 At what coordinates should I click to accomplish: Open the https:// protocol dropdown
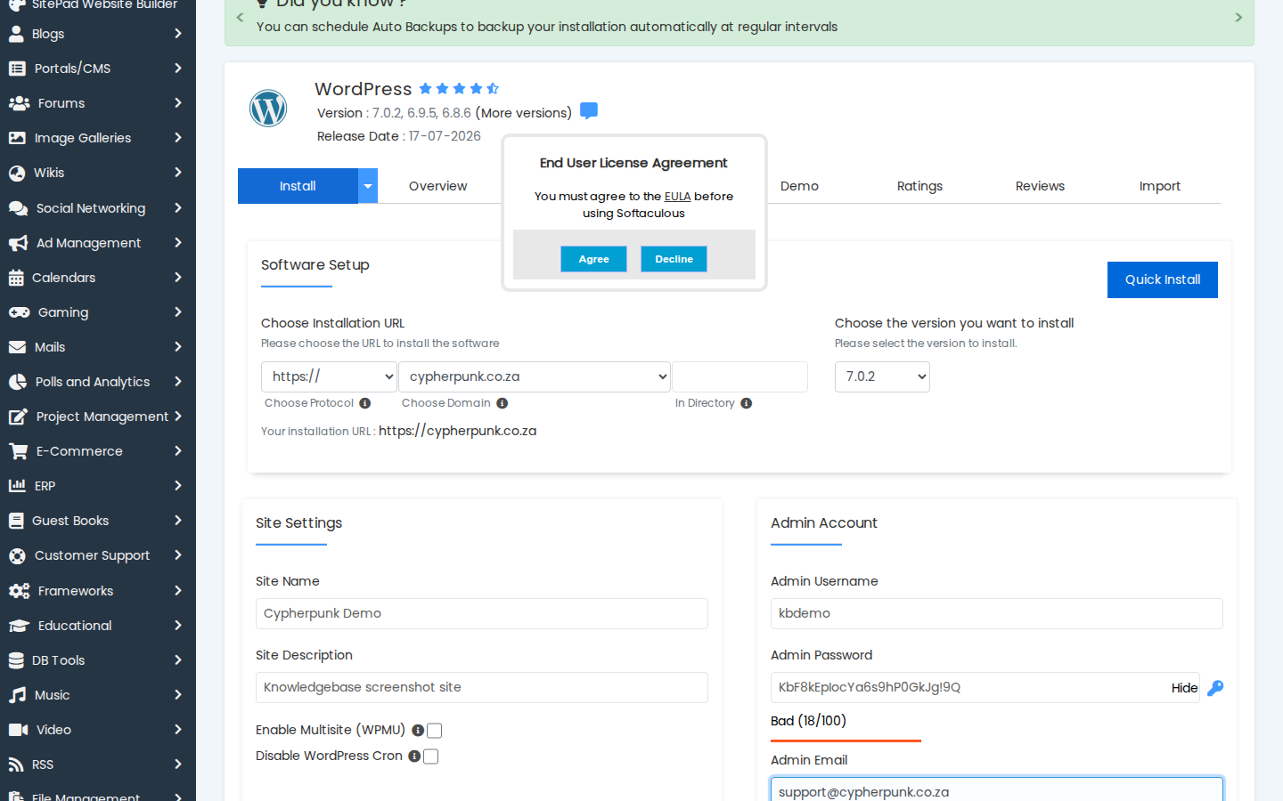[x=329, y=376]
